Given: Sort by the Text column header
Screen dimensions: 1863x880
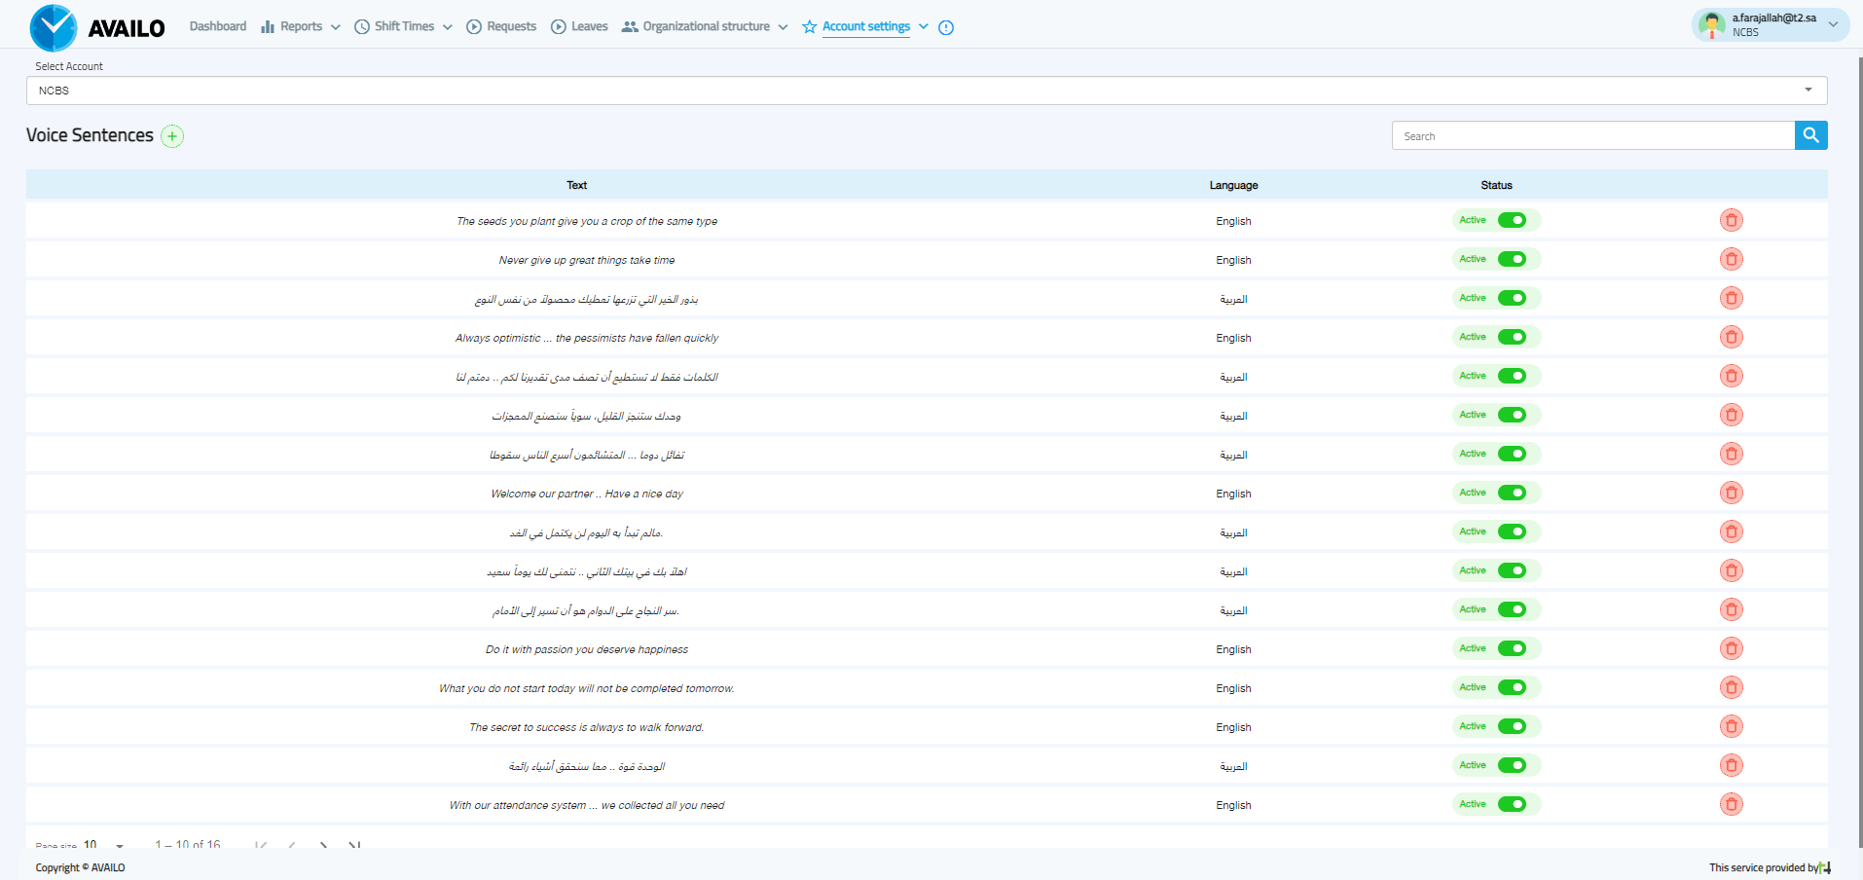Looking at the screenshot, I should click(x=577, y=185).
